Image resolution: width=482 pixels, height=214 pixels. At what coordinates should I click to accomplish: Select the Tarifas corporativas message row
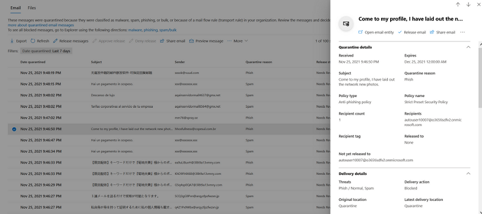169,107
